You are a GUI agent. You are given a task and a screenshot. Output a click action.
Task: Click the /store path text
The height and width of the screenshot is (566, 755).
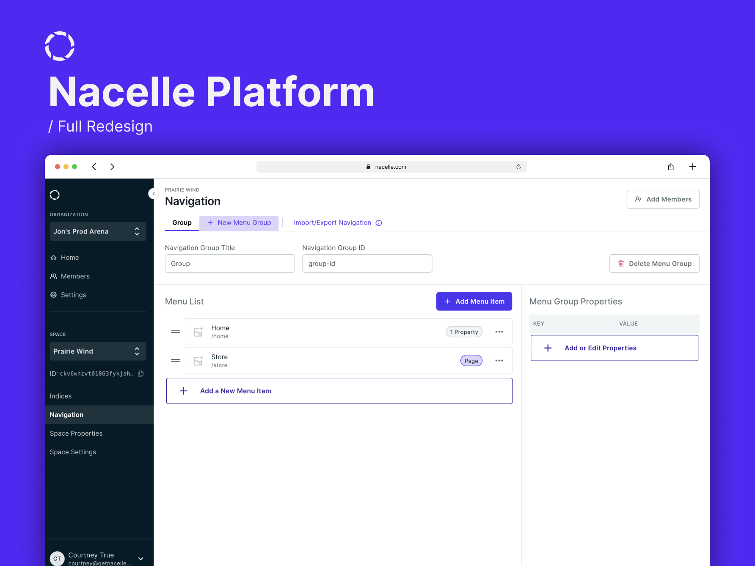tap(219, 365)
